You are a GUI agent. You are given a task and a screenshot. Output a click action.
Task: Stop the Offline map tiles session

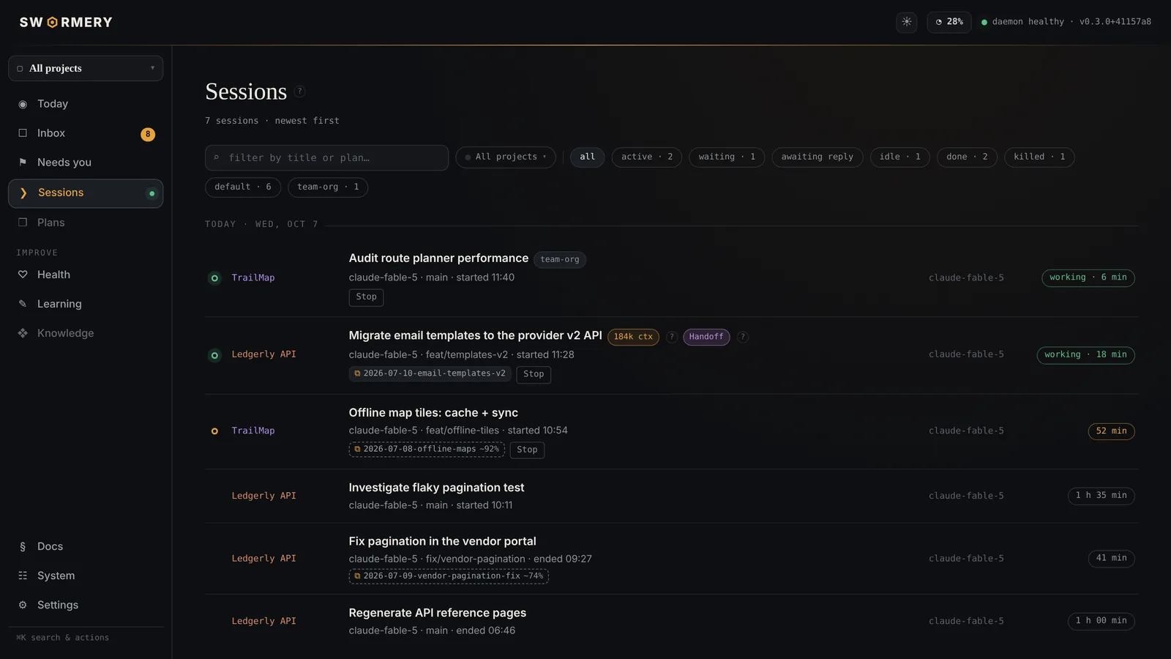click(527, 450)
